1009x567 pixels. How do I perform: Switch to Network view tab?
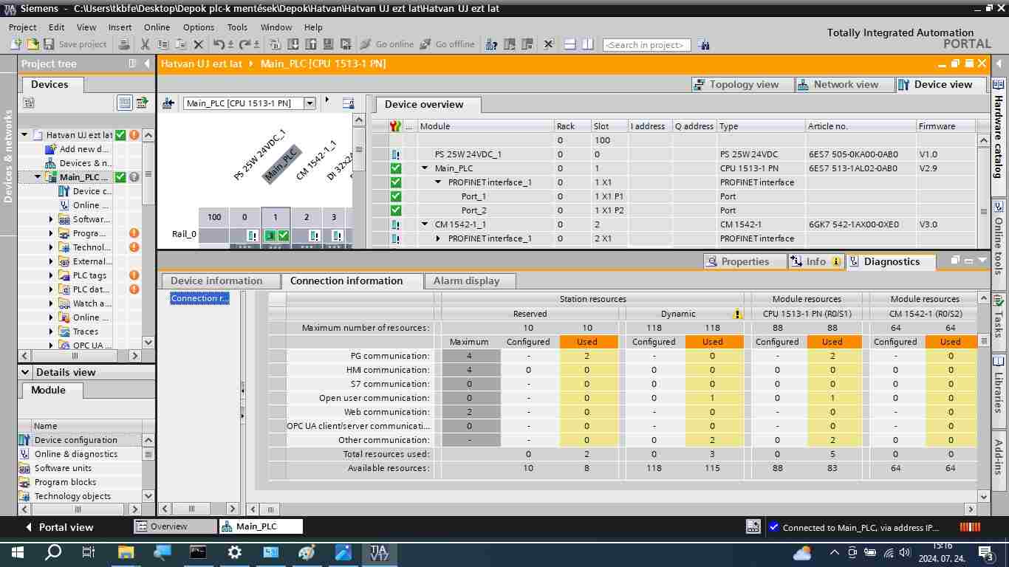click(x=844, y=84)
